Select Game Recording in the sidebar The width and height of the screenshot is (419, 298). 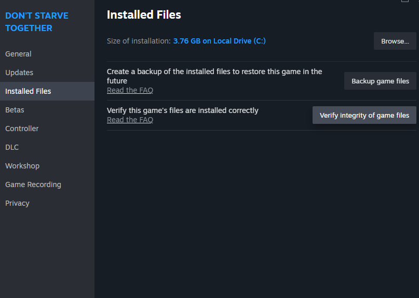pyautogui.click(x=33, y=185)
